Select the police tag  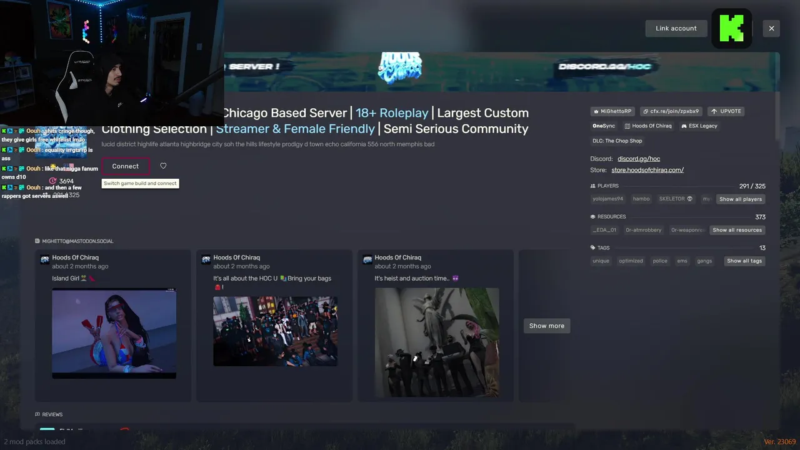point(660,261)
